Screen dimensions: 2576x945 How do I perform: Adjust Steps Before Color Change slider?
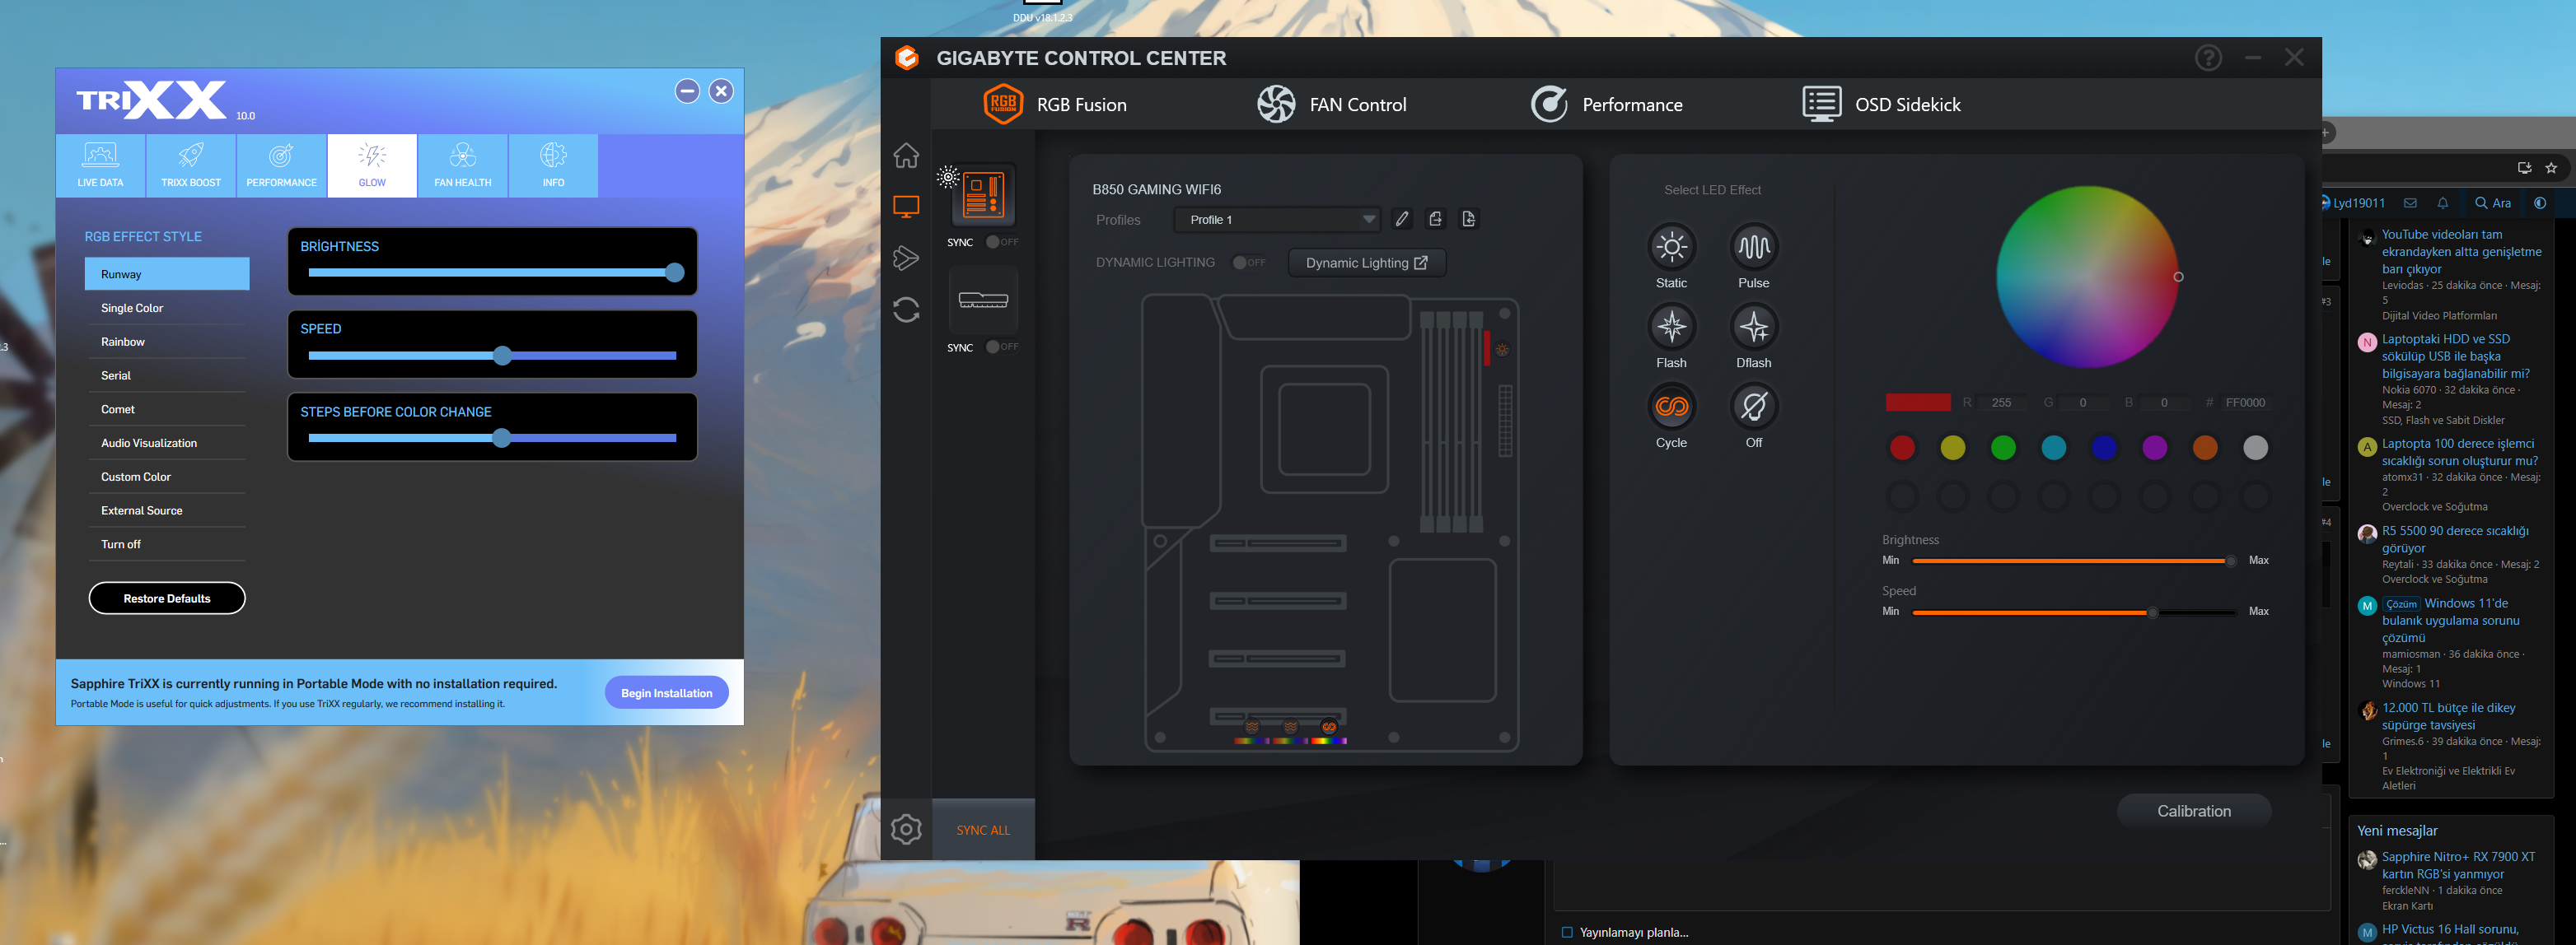point(492,438)
